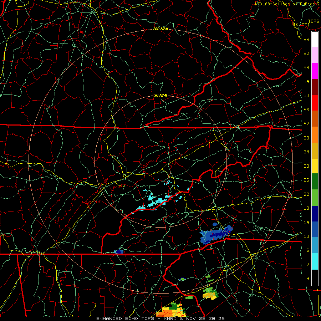Click the [K FT] units label

point(301,25)
